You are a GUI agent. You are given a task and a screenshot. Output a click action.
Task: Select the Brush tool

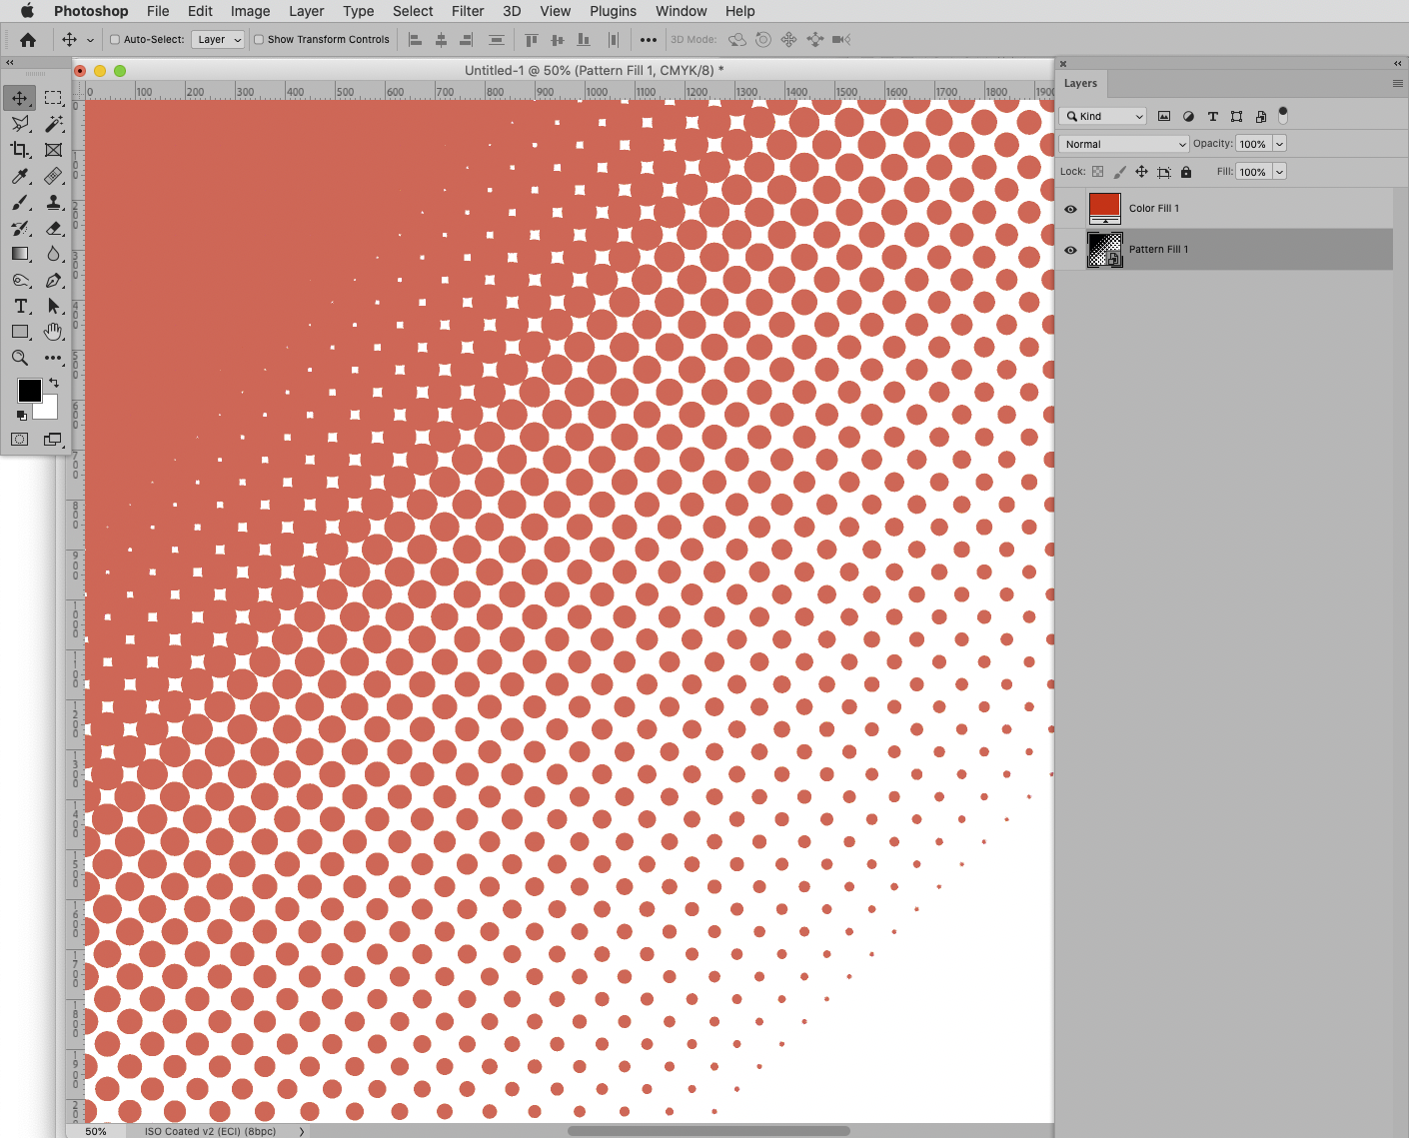[x=20, y=203]
